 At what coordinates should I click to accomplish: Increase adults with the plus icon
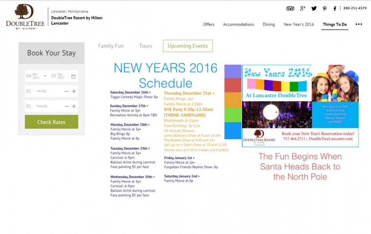74,91
